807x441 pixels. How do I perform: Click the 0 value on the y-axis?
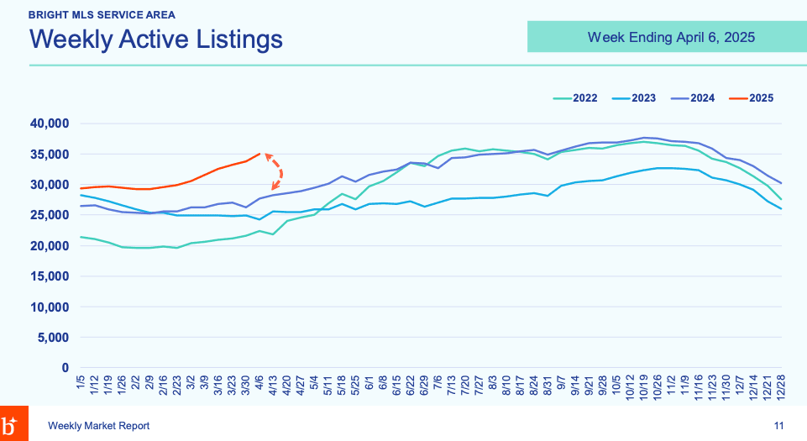click(x=66, y=368)
